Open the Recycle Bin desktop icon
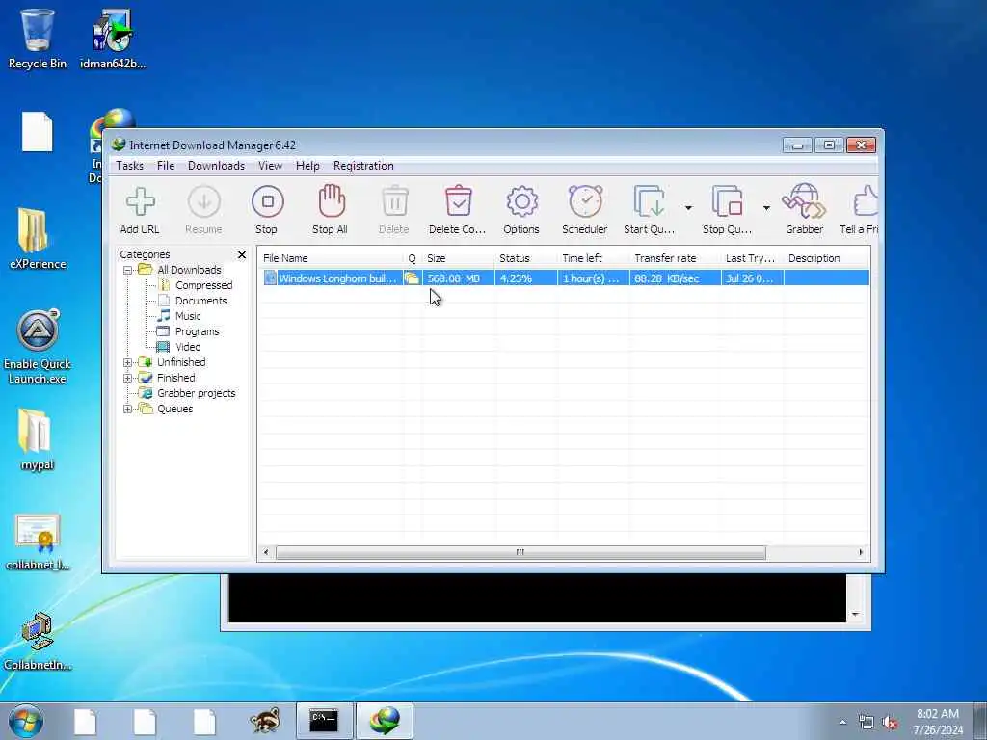 pos(38,38)
